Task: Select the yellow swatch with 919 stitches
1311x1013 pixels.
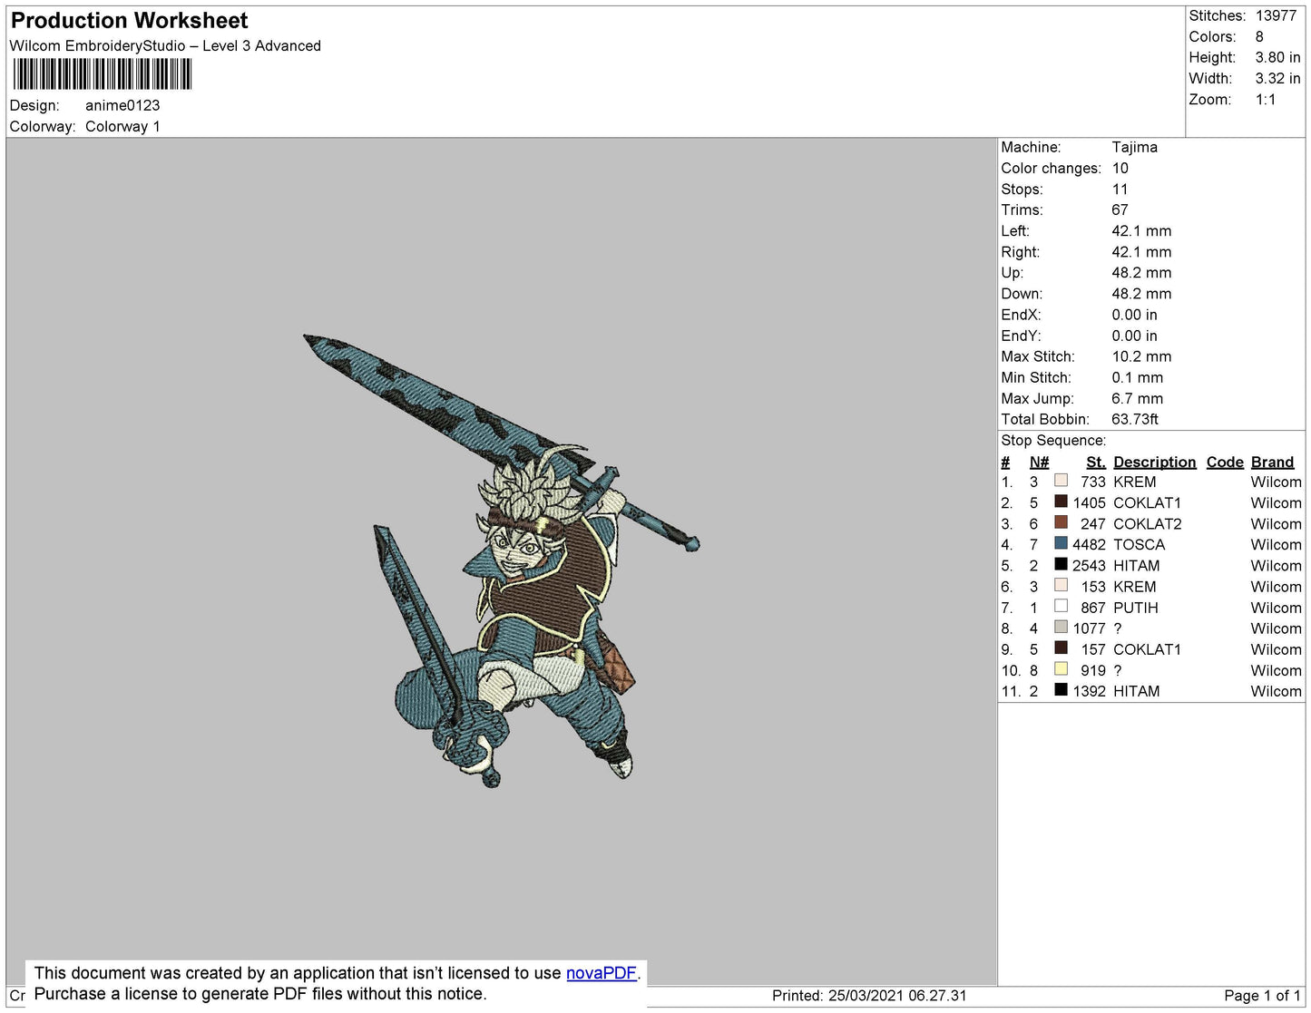Action: tap(1061, 668)
